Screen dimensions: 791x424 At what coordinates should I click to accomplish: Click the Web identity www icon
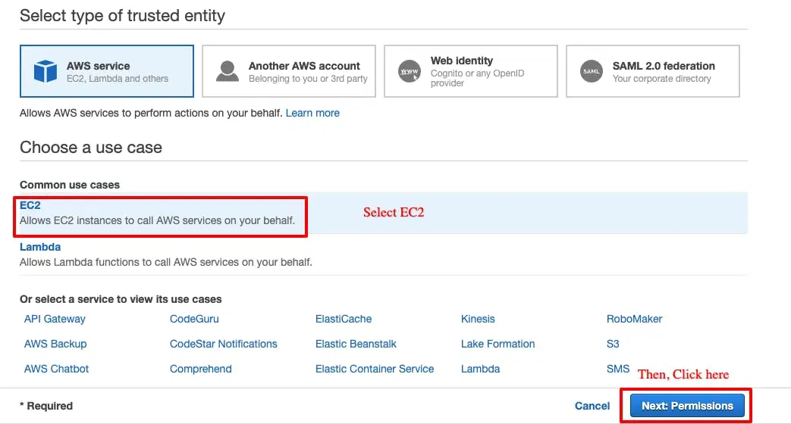click(x=409, y=71)
